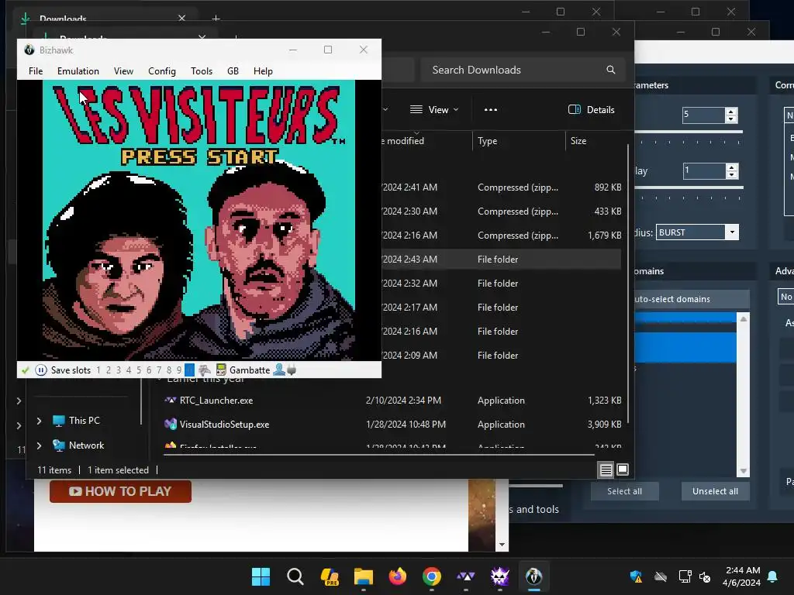Select save slot 6
The image size is (794, 595).
[x=149, y=370]
